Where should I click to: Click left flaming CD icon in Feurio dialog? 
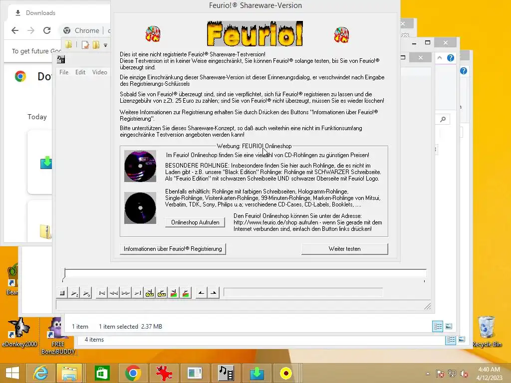[x=153, y=34]
